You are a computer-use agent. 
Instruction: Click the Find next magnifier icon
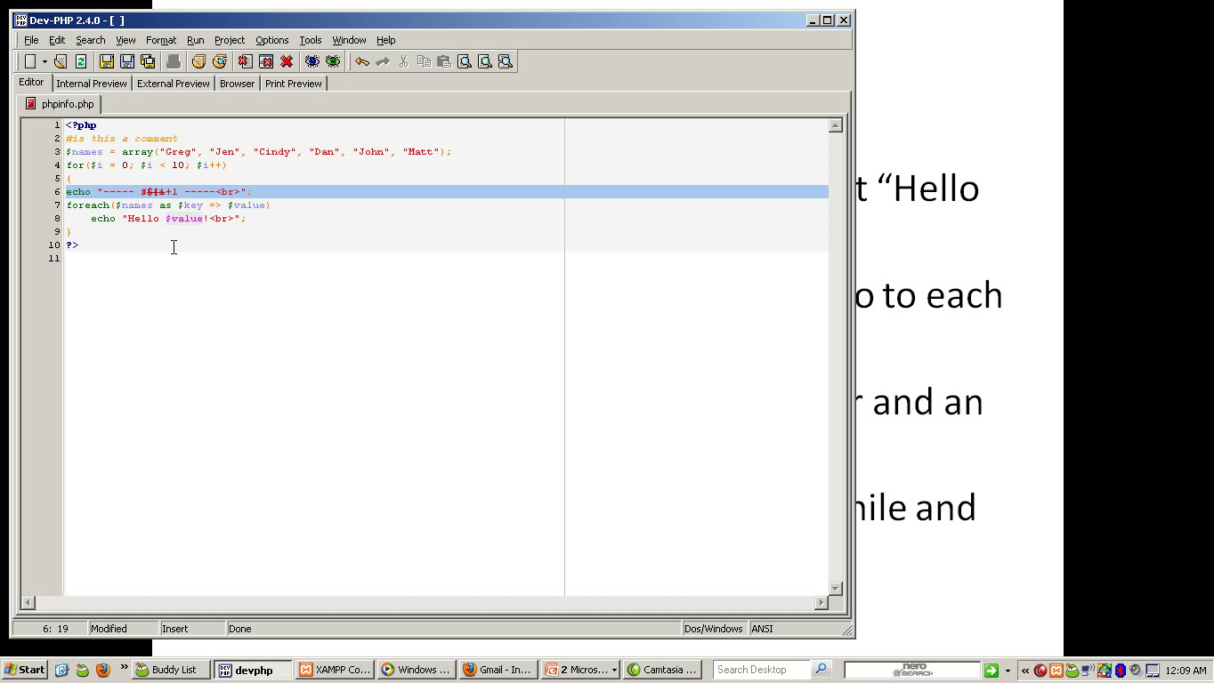click(x=485, y=61)
